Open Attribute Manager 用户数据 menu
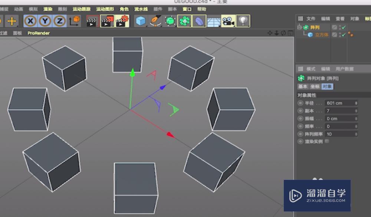 [x=345, y=69]
